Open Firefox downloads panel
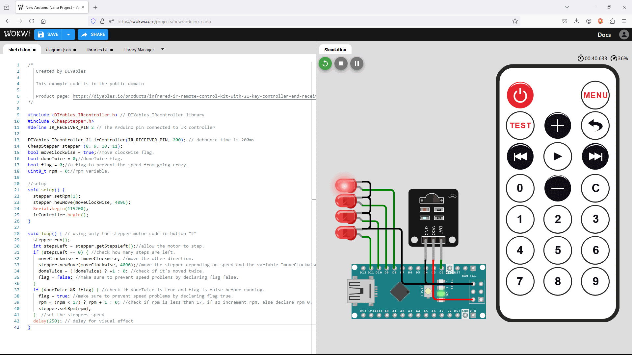632x355 pixels. coord(576,21)
